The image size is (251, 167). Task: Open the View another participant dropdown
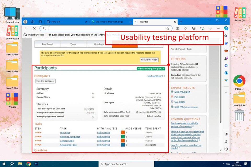151,69
